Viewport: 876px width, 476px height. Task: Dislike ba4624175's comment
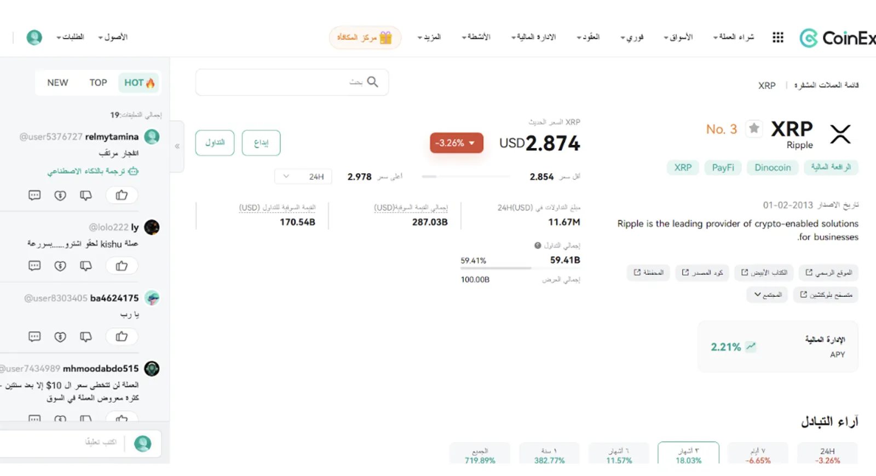[86, 337]
